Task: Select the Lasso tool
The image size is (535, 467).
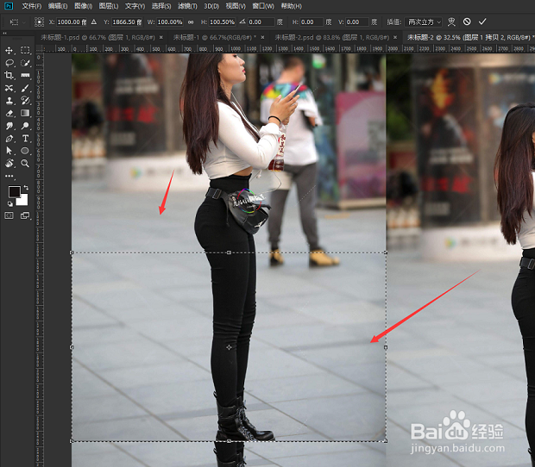Action: pos(9,63)
